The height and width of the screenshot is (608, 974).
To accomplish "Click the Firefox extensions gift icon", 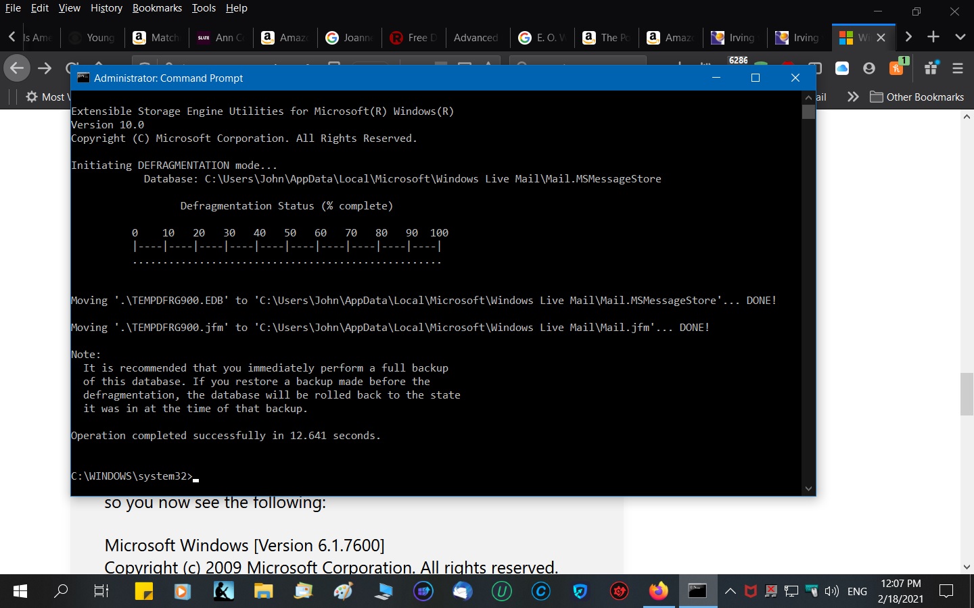I will click(x=931, y=68).
